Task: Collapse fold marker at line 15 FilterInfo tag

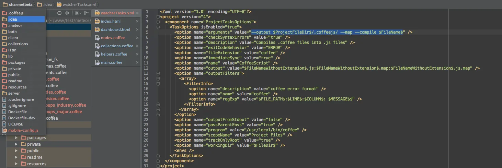Action: tap(158, 84)
